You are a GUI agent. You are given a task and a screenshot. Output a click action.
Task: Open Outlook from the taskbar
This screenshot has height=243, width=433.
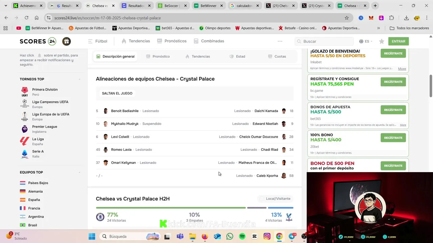[217, 236]
